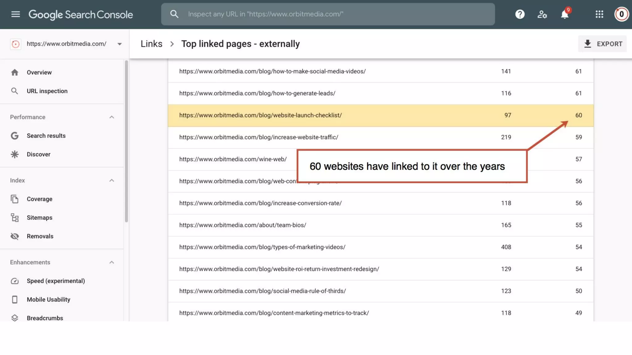The width and height of the screenshot is (632, 355).
Task: Click the Speed (experimental) gauge icon
Action: click(15, 281)
